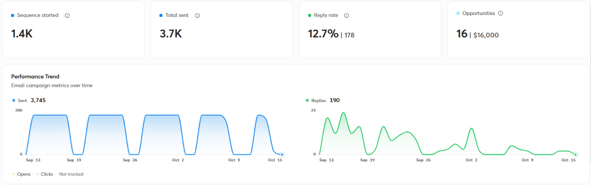The width and height of the screenshot is (591, 185).
Task: Click the 25 y-axis label on Replies chart
Action: point(313,110)
